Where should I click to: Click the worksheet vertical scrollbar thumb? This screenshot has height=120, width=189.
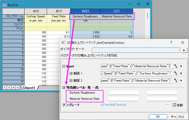pyautogui.click(x=148, y=16)
